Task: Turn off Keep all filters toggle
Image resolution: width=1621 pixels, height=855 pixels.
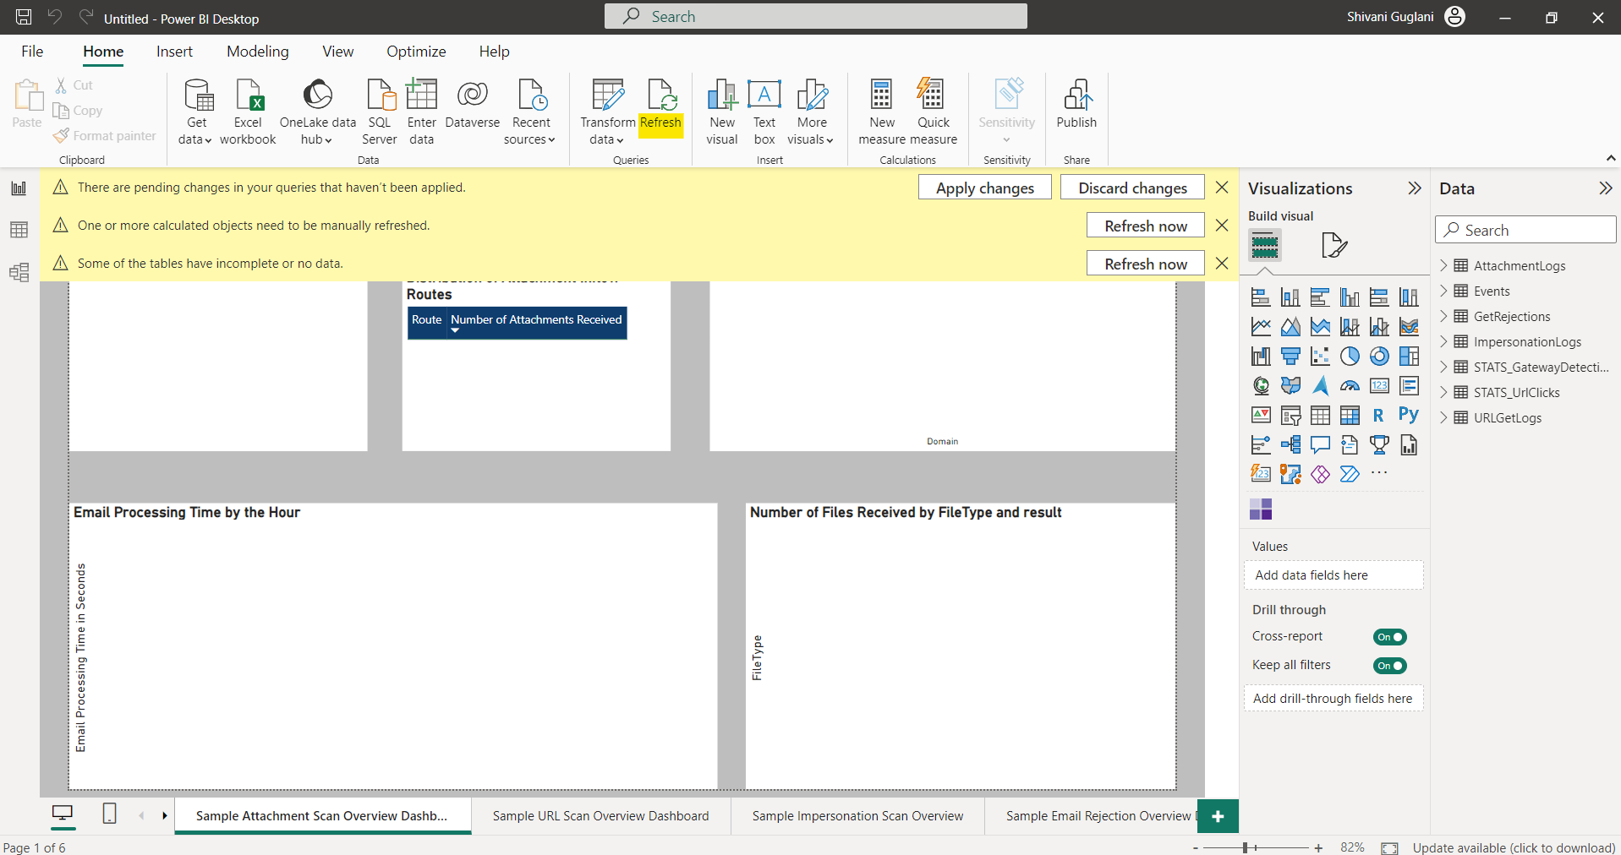Action: point(1389,666)
